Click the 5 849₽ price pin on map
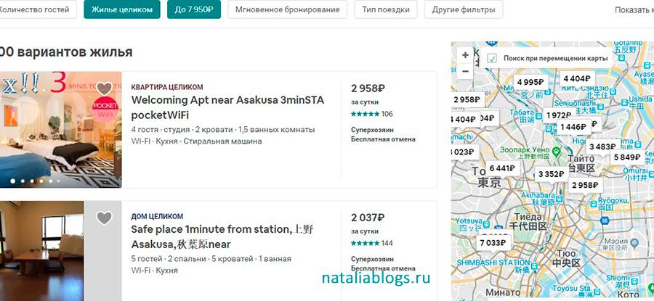This screenshot has height=301, width=654. (626, 157)
